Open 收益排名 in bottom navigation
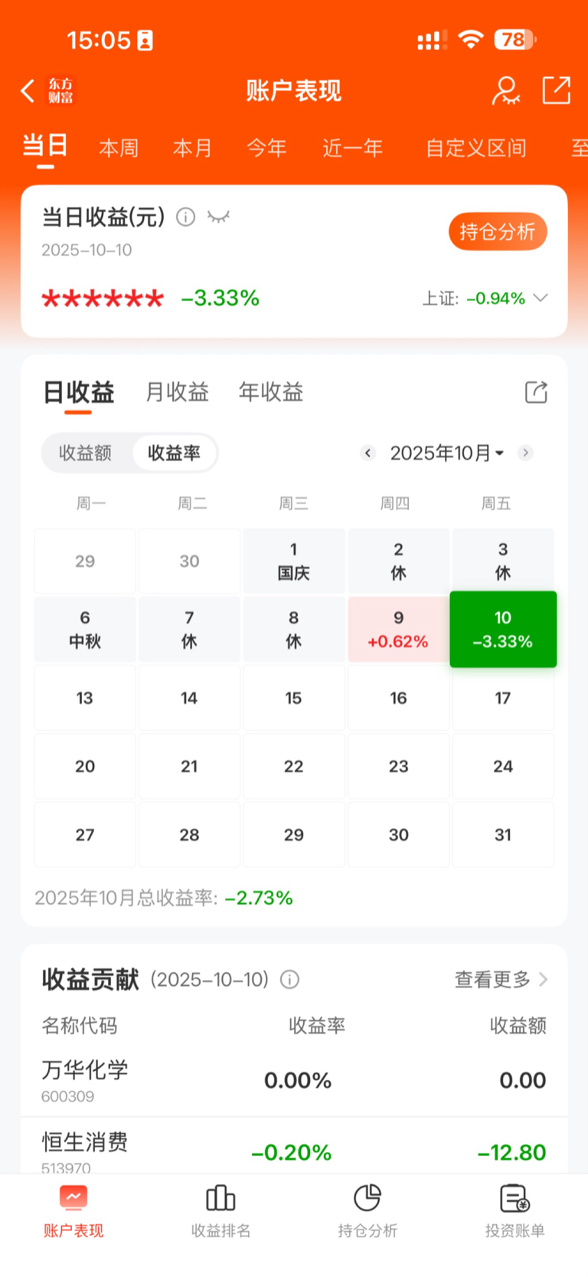Screen dimensions: 588x1277 [x=220, y=1210]
